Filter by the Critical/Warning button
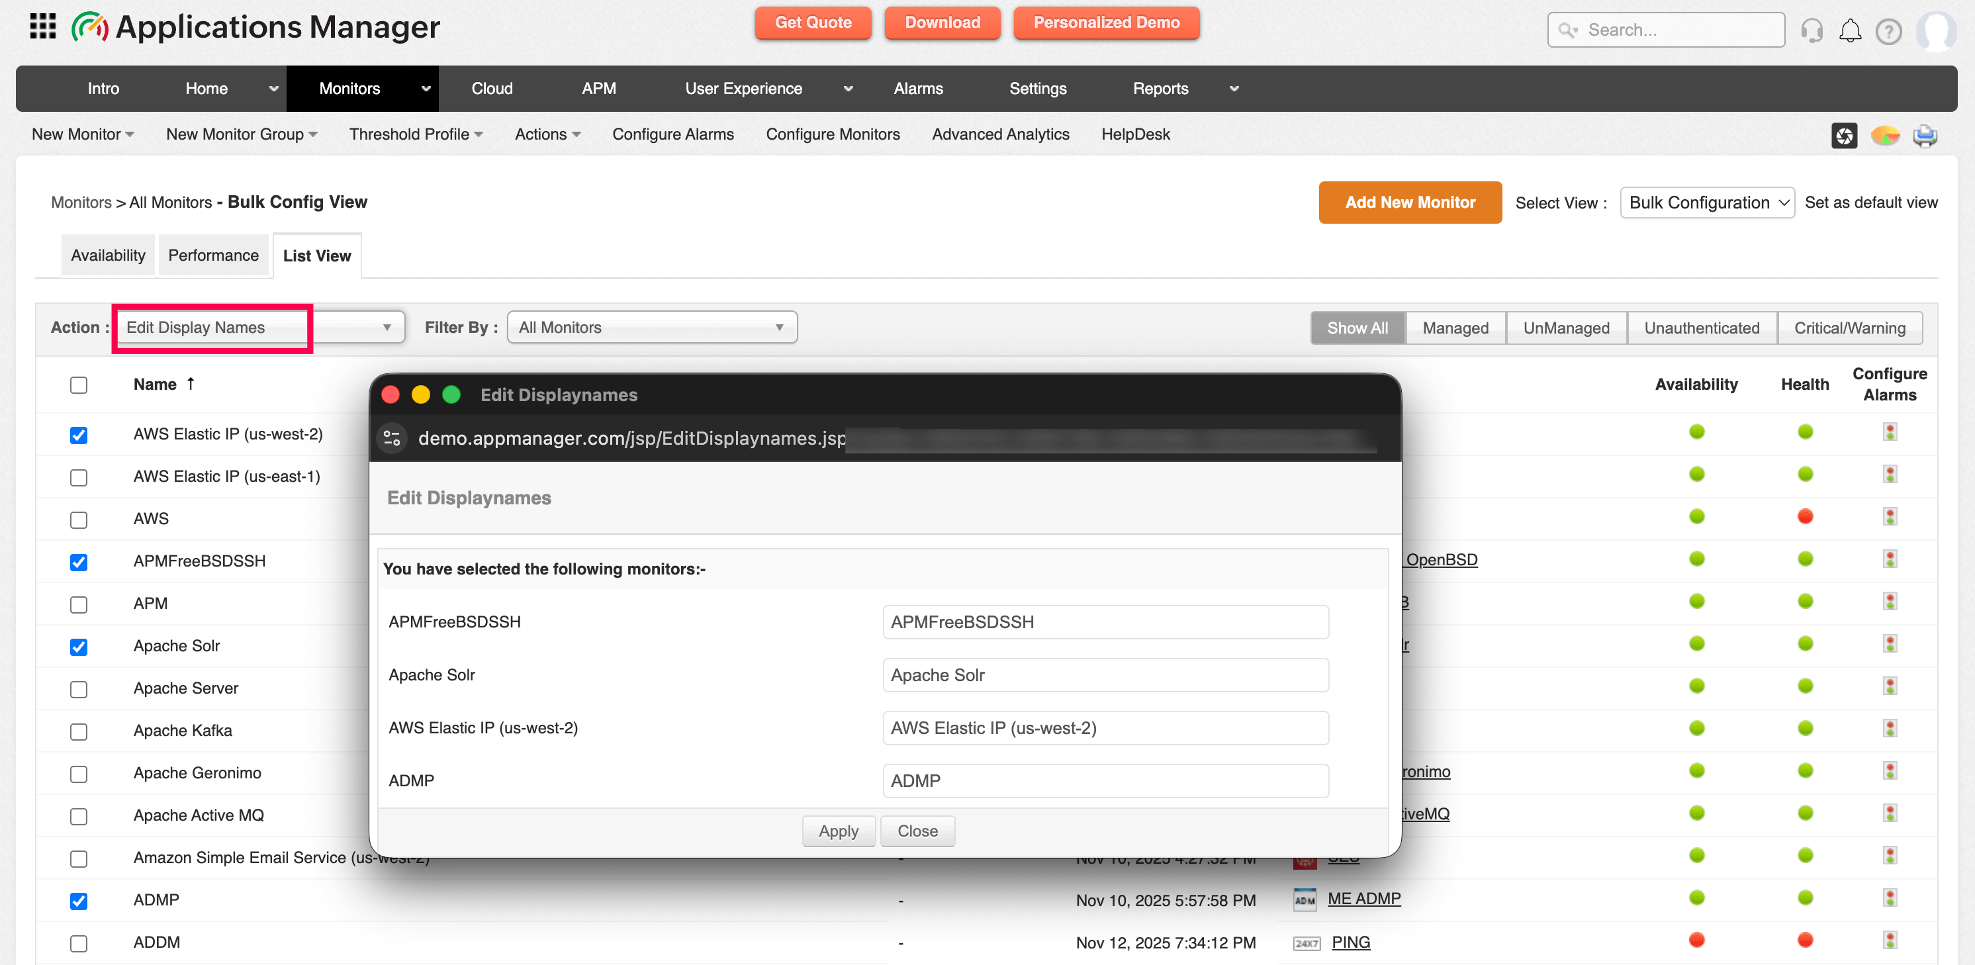This screenshot has height=965, width=1975. point(1849,328)
